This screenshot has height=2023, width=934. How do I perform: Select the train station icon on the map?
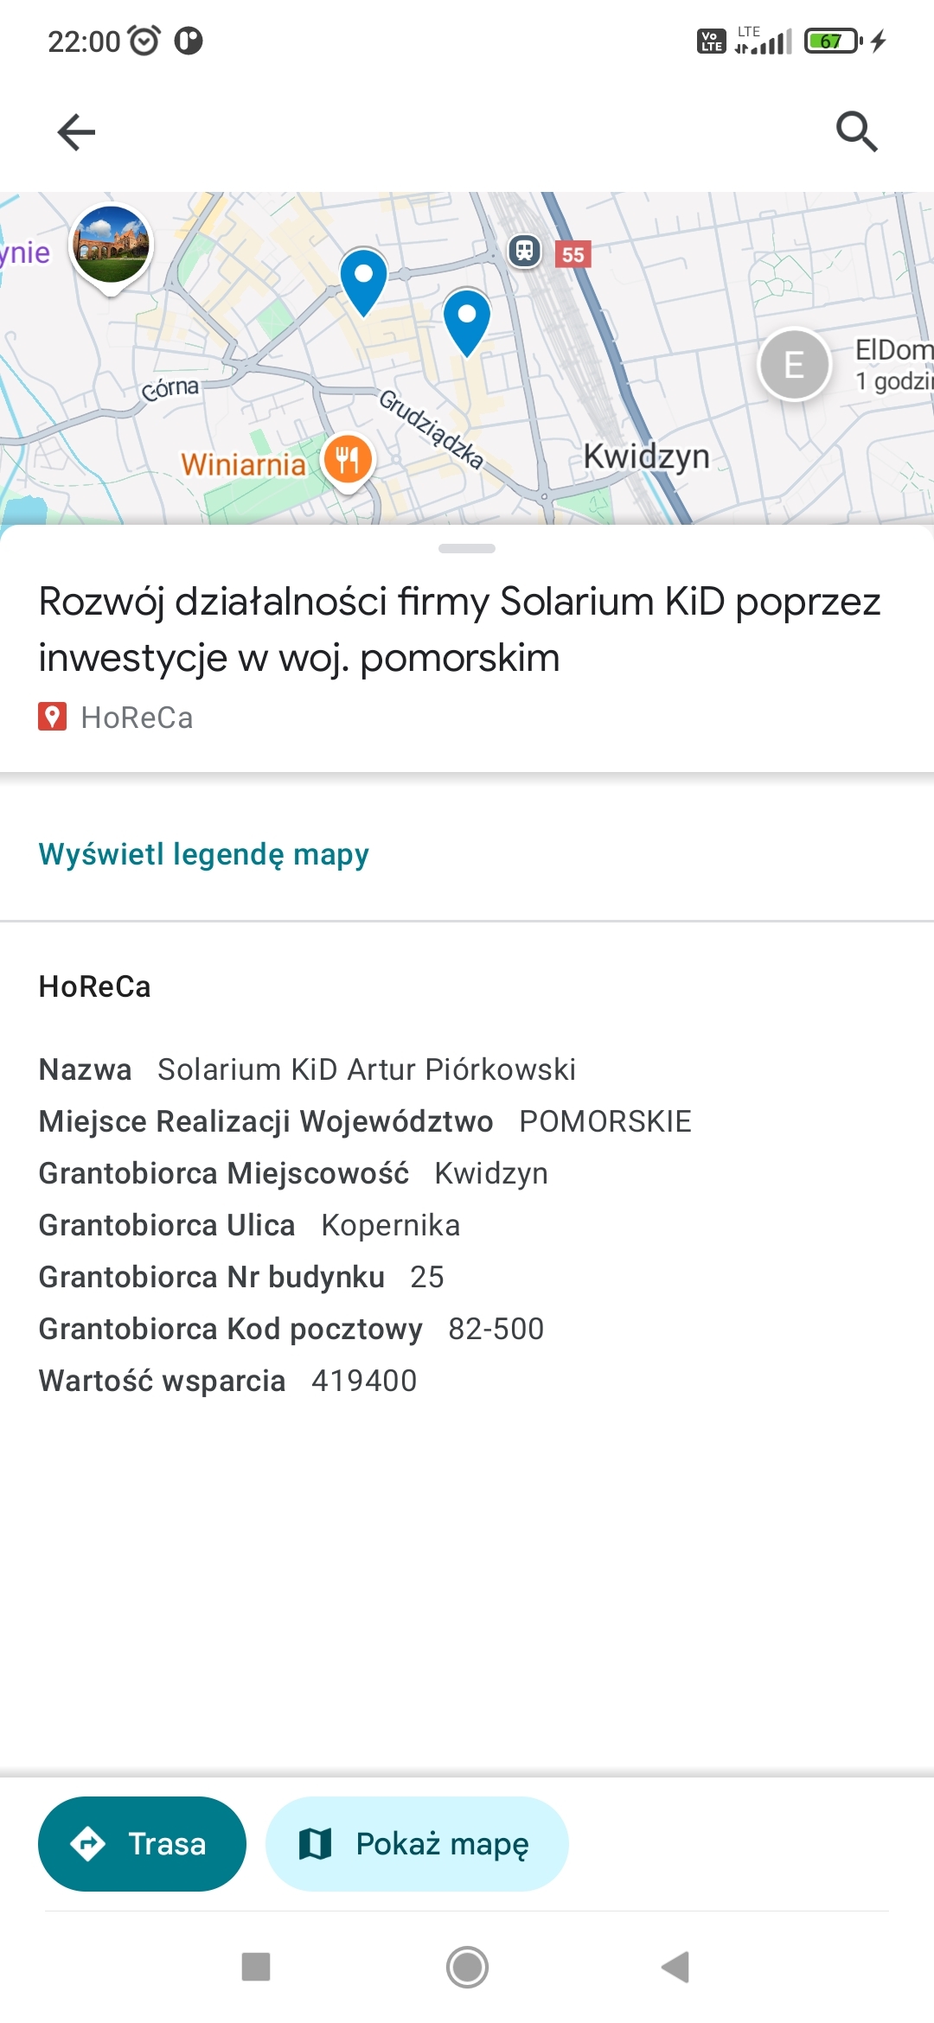[524, 251]
